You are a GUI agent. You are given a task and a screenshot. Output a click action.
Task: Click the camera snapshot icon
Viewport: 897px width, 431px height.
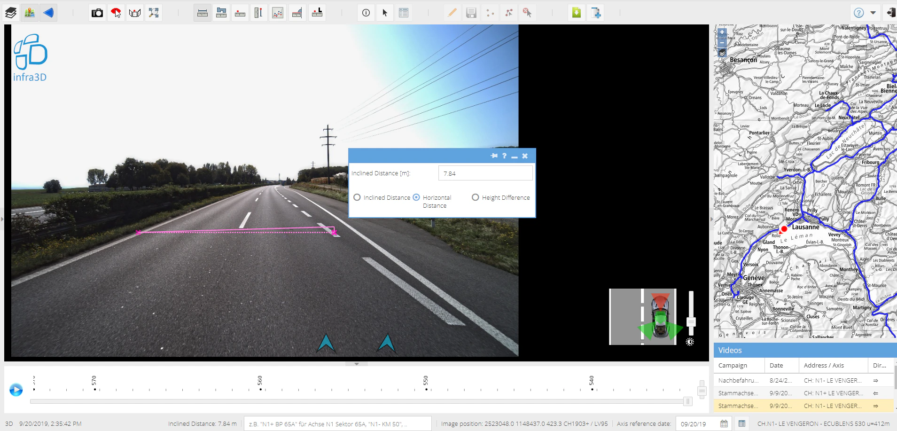[x=97, y=13]
